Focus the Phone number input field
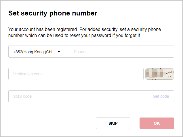Screen dimensions: 183x137 coord(121,52)
